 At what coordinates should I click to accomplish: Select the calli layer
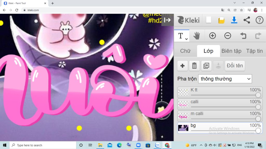point(220,104)
